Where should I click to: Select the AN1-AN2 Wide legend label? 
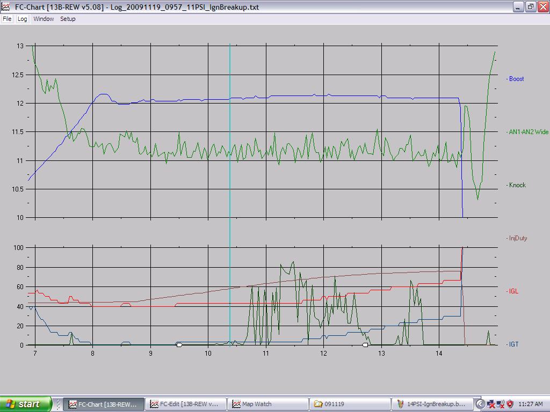pos(529,132)
